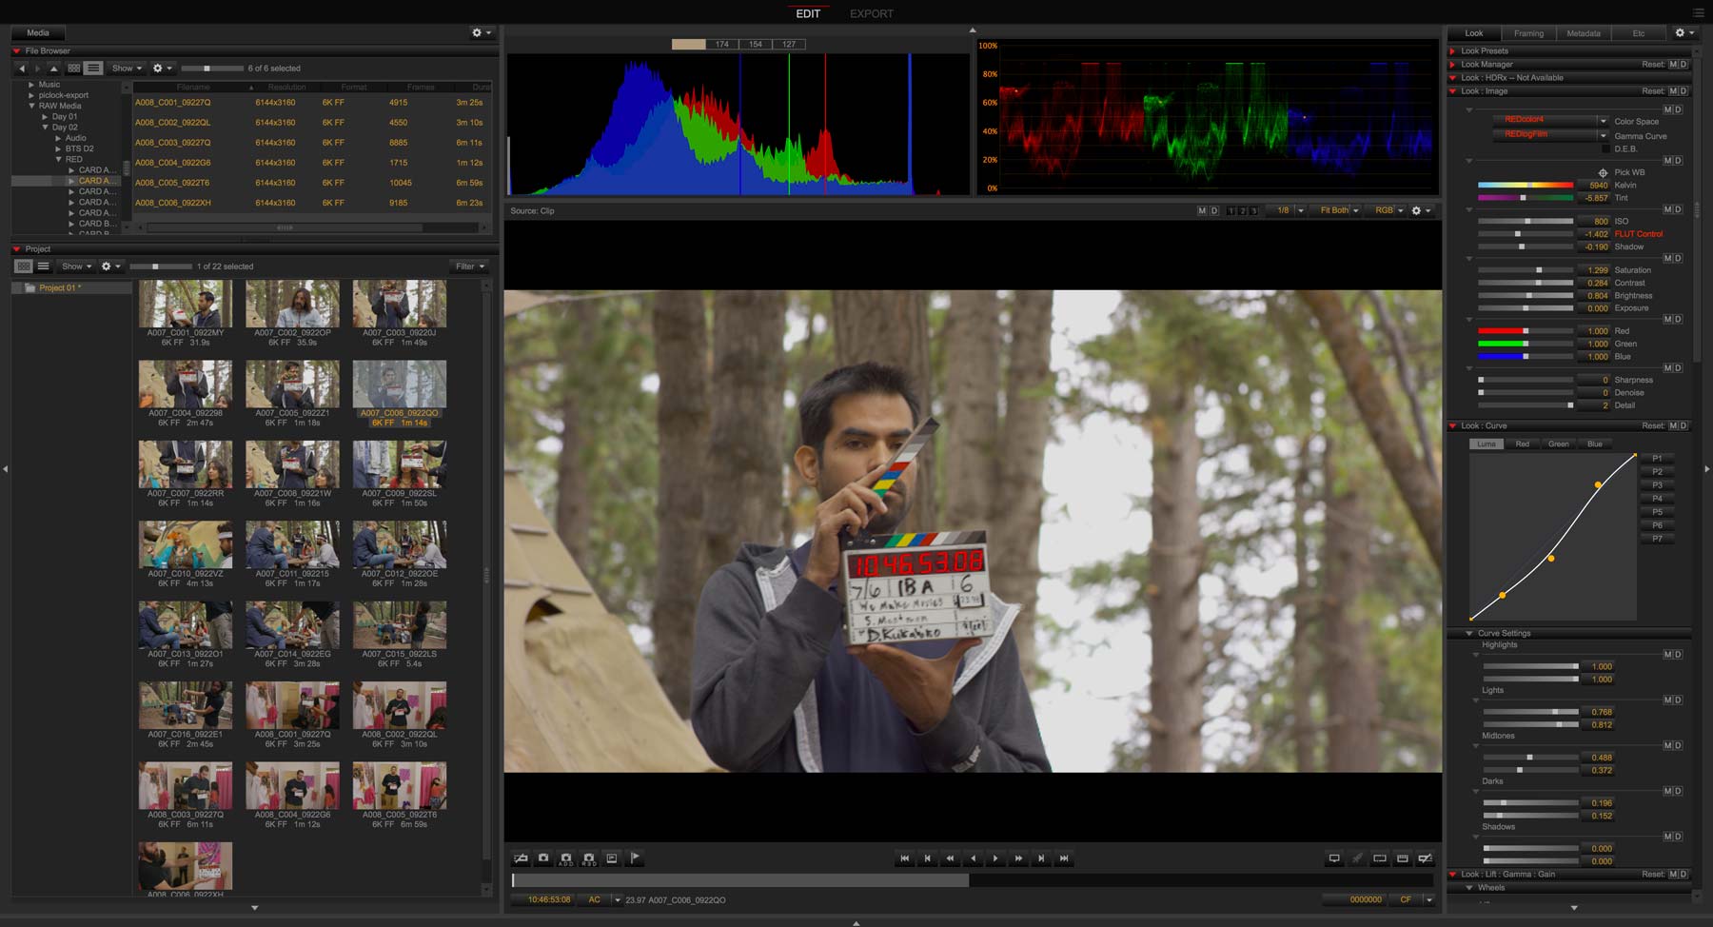The height and width of the screenshot is (927, 1713).
Task: Adjust the Saturation slider
Action: coord(1525,270)
